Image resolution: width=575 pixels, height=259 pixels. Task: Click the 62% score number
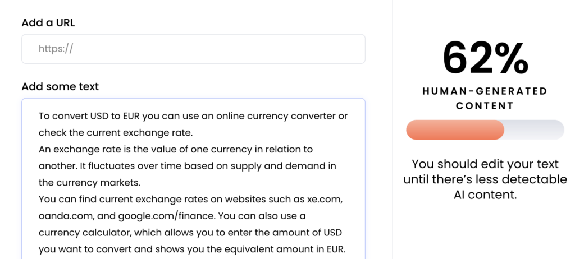click(485, 58)
